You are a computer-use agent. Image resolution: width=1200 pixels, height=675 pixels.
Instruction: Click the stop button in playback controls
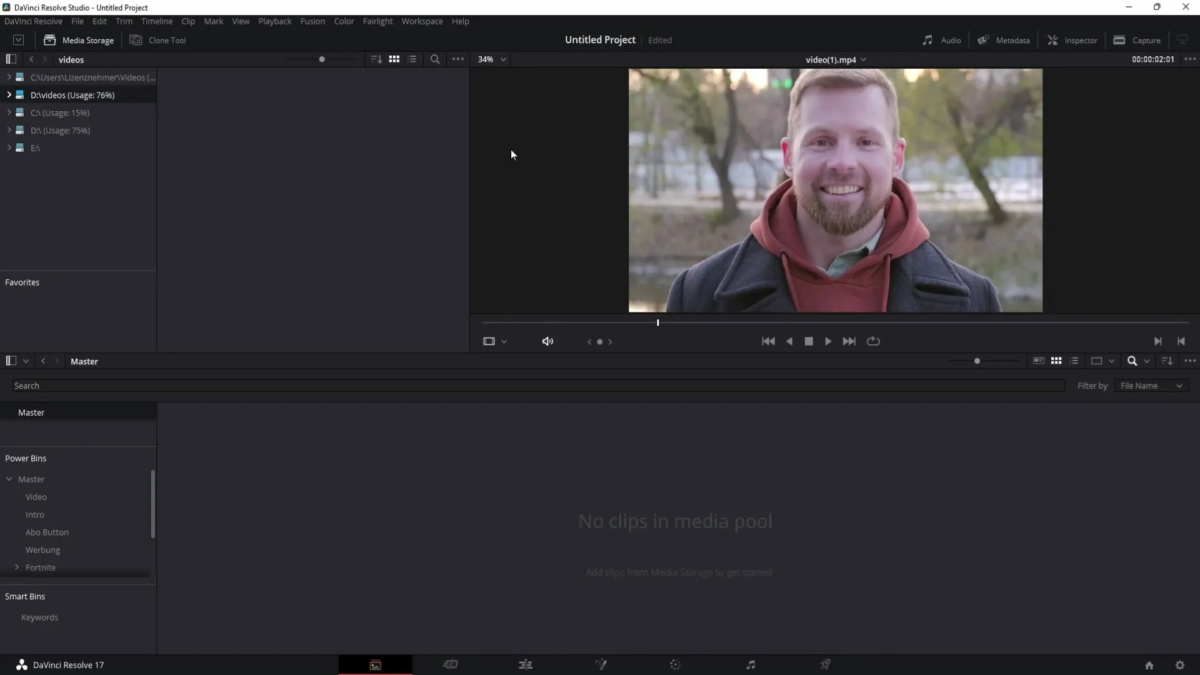click(807, 341)
